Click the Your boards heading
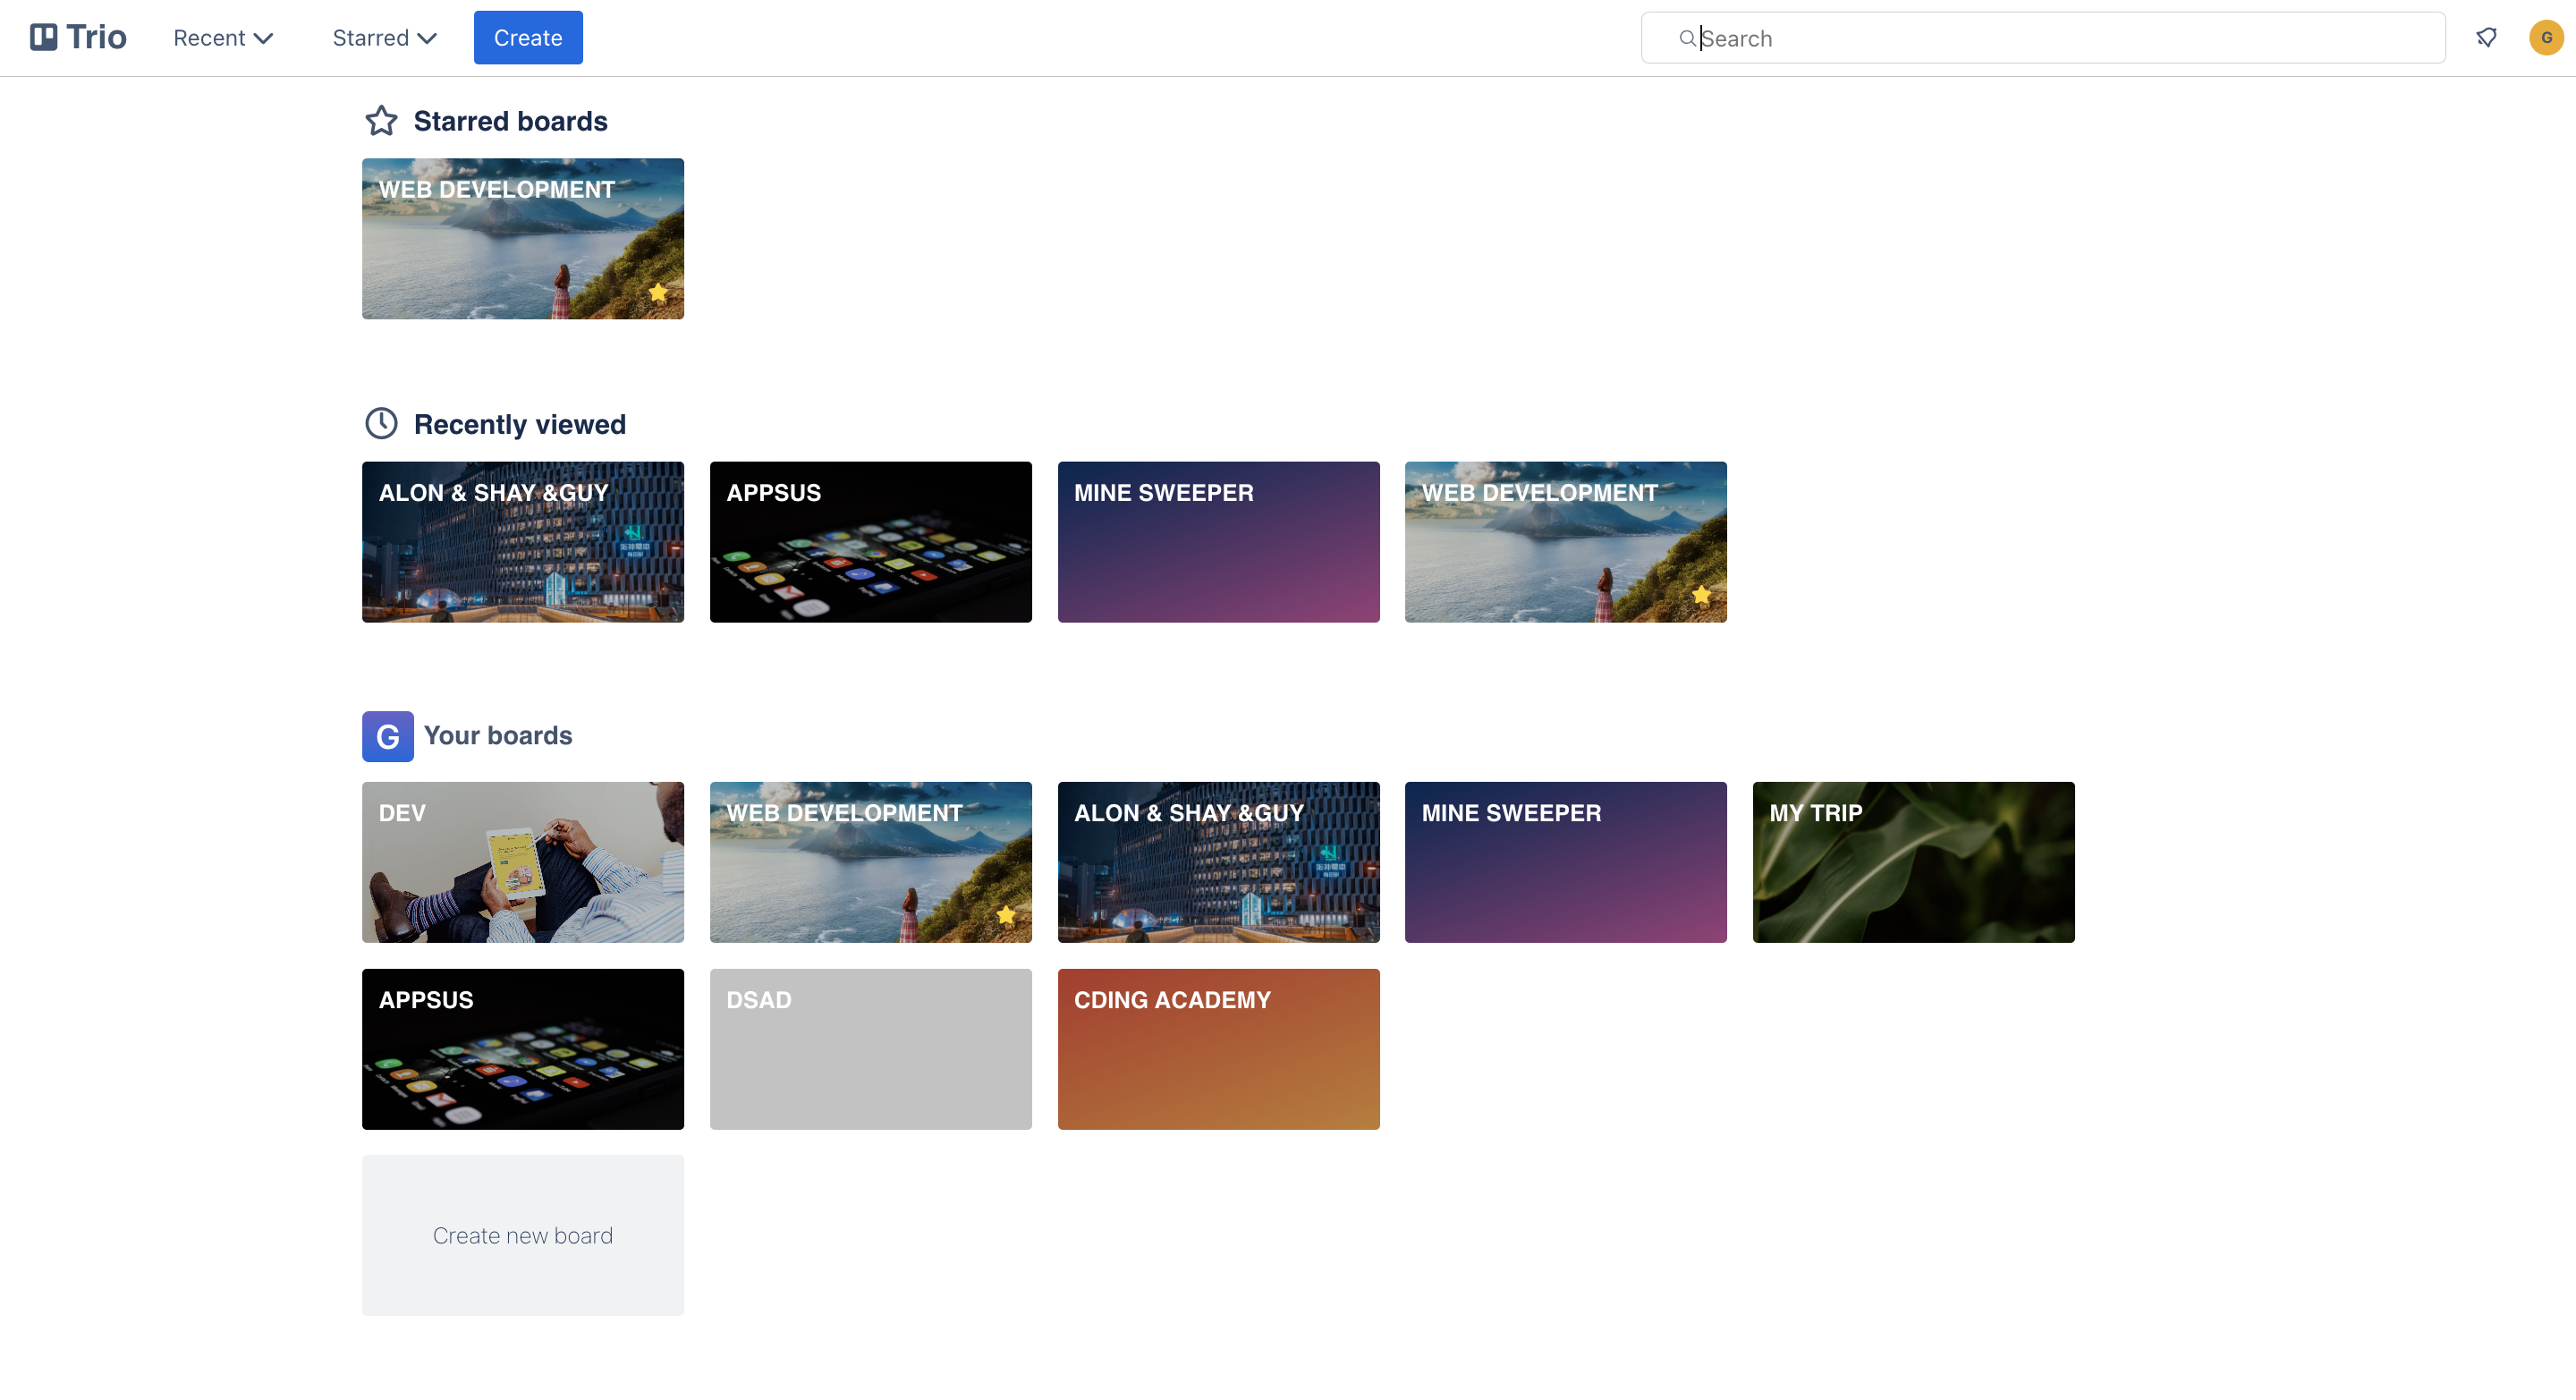This screenshot has width=2576, height=1400. 498,736
